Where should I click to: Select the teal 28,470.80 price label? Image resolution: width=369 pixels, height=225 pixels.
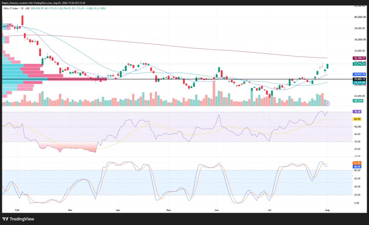[359, 83]
